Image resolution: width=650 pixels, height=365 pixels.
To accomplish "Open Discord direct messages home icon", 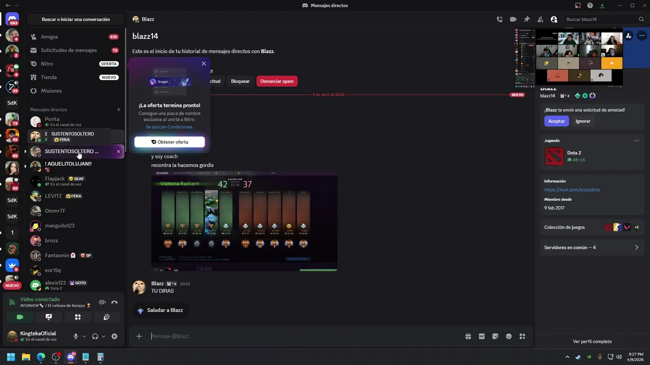I will (12, 19).
